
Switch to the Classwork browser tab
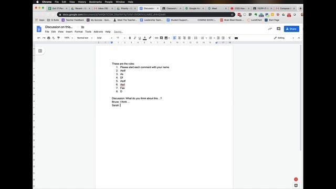coord(172,8)
